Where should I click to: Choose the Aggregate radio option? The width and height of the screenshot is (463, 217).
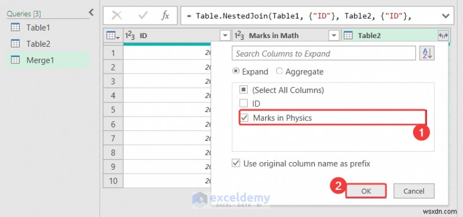(x=280, y=71)
